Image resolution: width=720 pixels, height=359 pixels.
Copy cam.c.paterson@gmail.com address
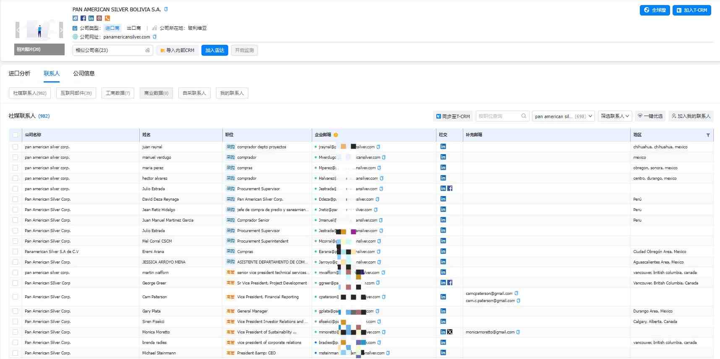click(519, 301)
